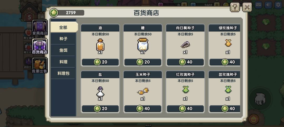Select the 百货商店 shop icon in sidebar
Viewport: 284px width, 127px height.
40,47
